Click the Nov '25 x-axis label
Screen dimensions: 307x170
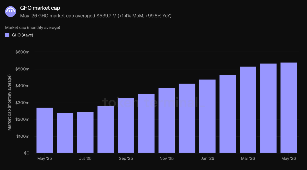pyautogui.click(x=167, y=159)
